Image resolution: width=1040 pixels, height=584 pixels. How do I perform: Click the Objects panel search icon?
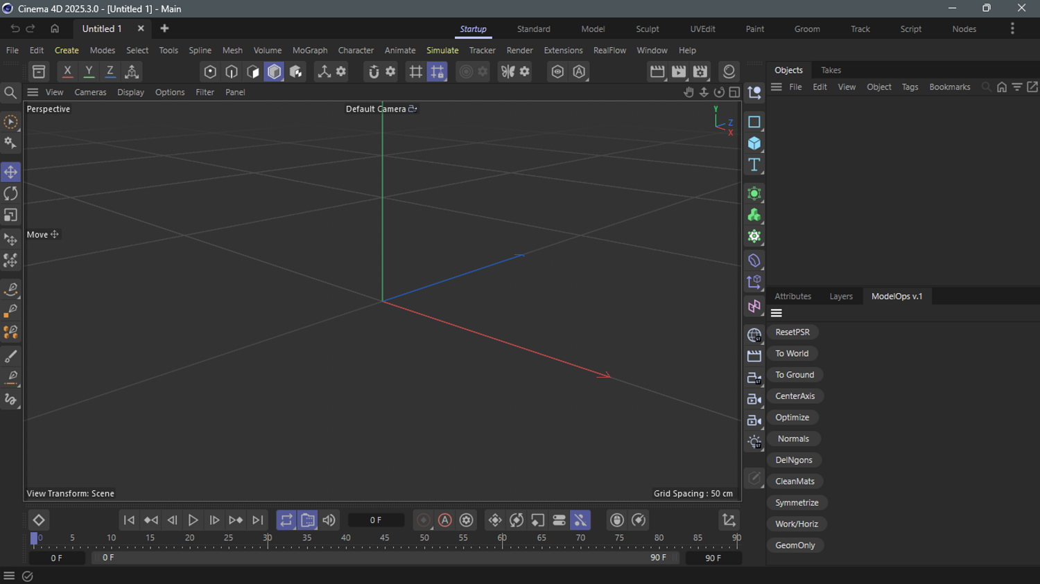pos(987,87)
